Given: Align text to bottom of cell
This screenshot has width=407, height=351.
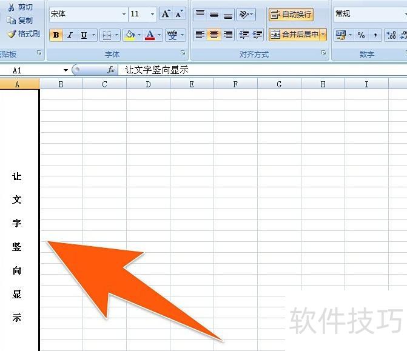Looking at the screenshot, I should 228,14.
